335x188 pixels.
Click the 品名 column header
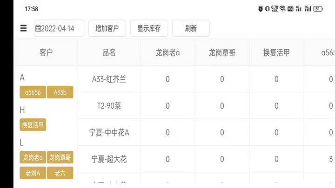pos(109,52)
